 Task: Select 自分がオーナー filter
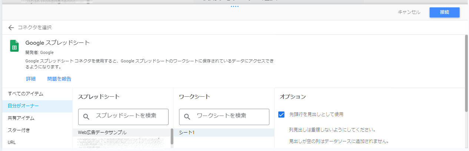[23, 106]
